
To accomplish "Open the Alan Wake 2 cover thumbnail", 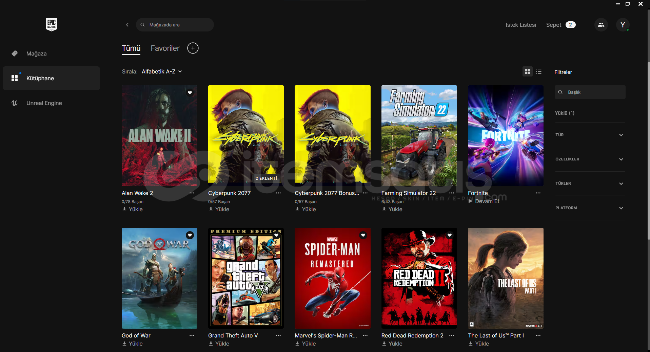I will click(x=159, y=135).
